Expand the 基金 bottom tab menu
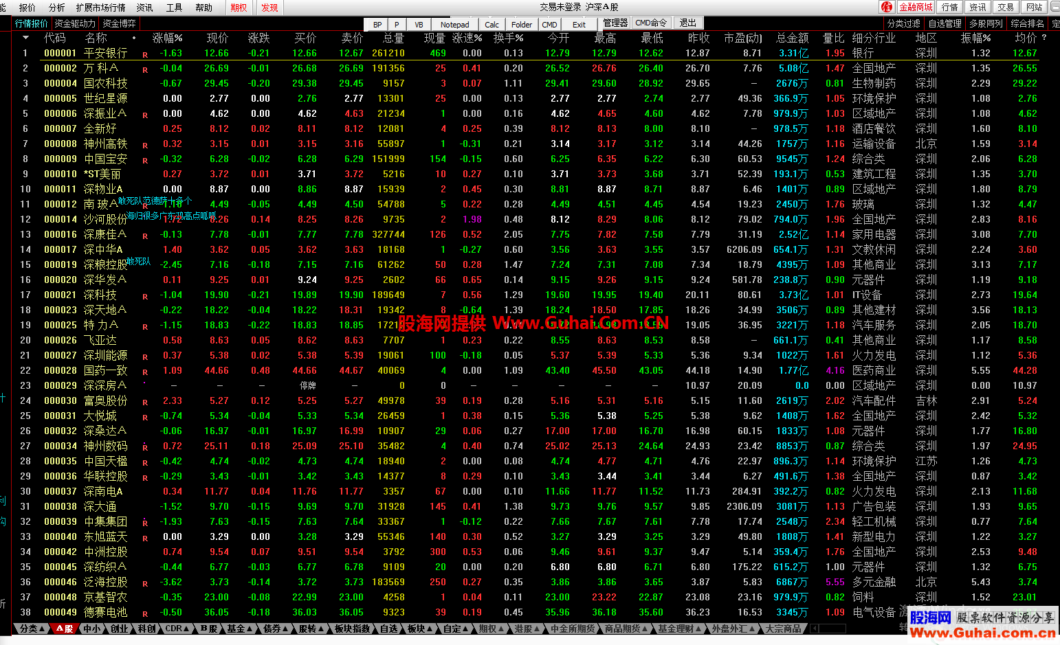Image resolution: width=1060 pixels, height=645 pixels. (240, 629)
